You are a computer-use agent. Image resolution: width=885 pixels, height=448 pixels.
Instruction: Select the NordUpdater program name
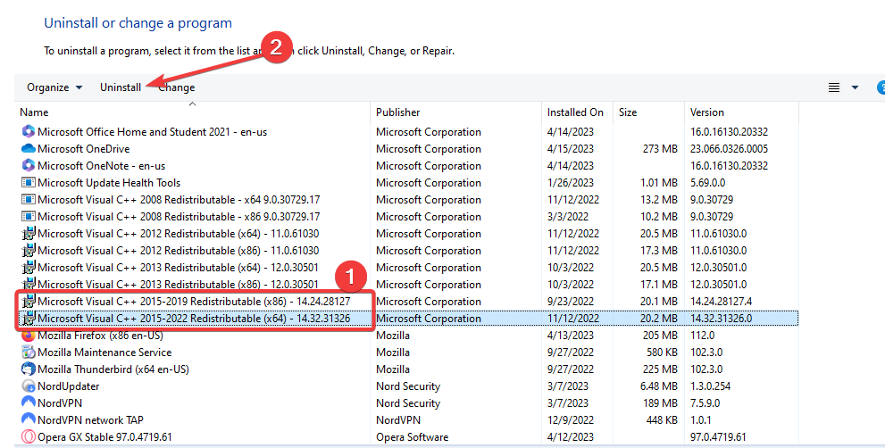pos(68,386)
